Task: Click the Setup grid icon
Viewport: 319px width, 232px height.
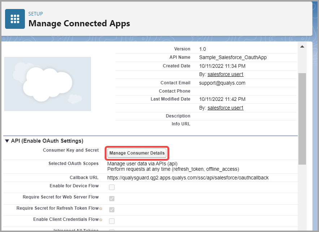Action: (15, 19)
